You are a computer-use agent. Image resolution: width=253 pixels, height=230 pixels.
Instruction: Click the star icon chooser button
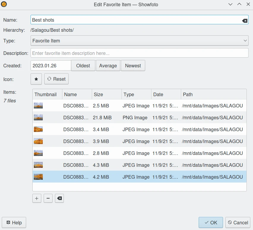point(36,79)
